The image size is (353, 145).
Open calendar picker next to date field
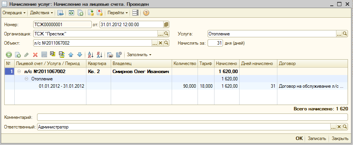coord(166,25)
